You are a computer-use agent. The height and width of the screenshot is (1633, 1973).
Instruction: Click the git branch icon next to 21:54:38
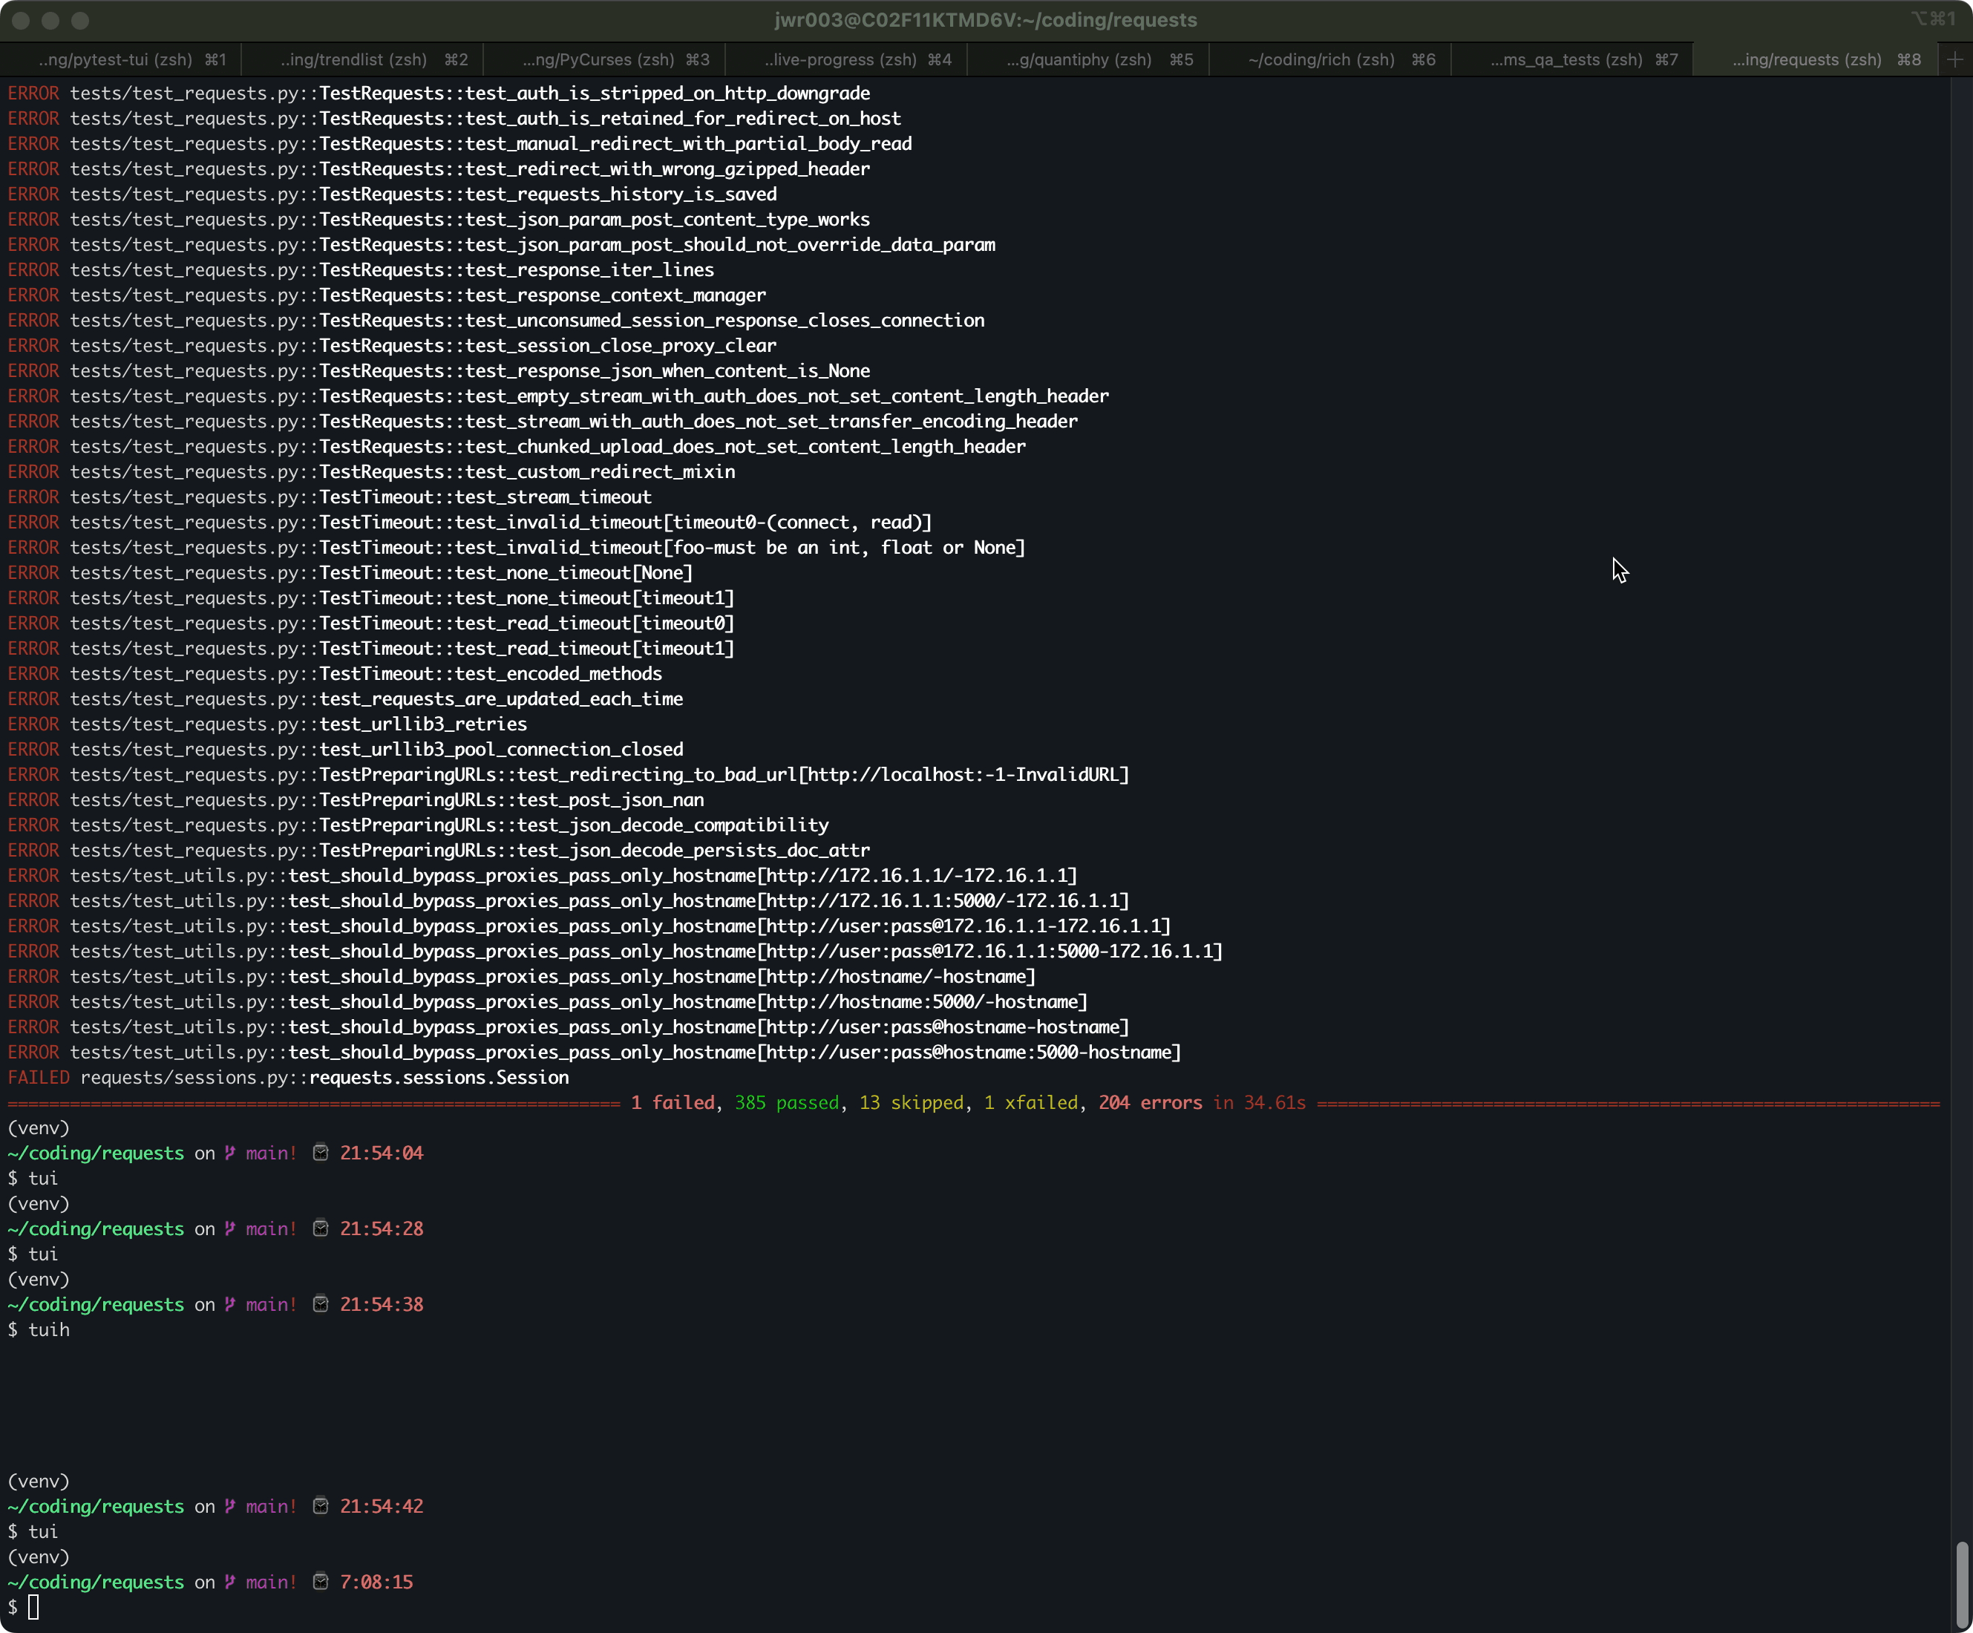[230, 1304]
